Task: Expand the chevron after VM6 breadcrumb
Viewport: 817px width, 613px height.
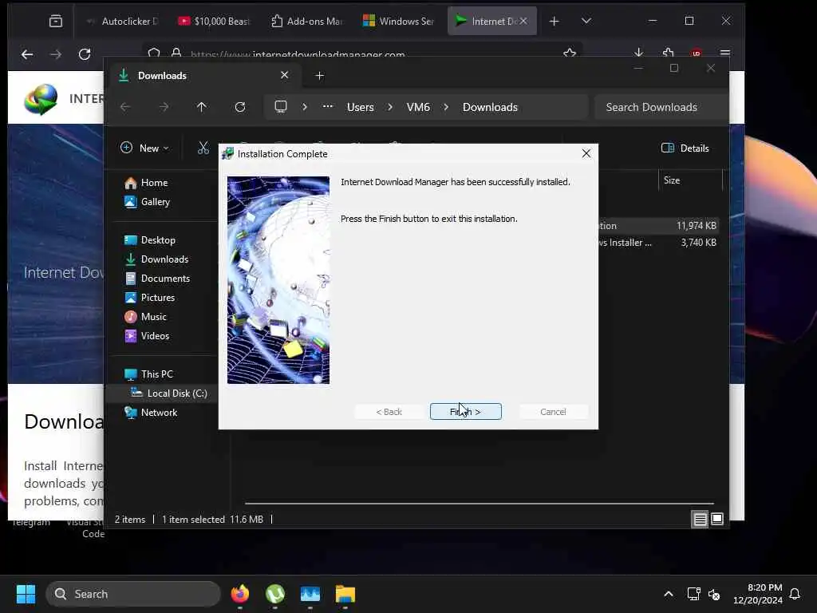Action: pyautogui.click(x=446, y=107)
